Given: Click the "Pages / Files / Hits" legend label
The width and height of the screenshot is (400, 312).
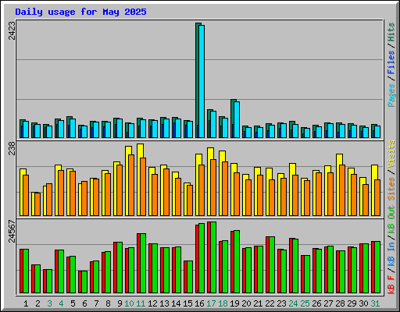Looking at the screenshot, I should [x=391, y=65].
